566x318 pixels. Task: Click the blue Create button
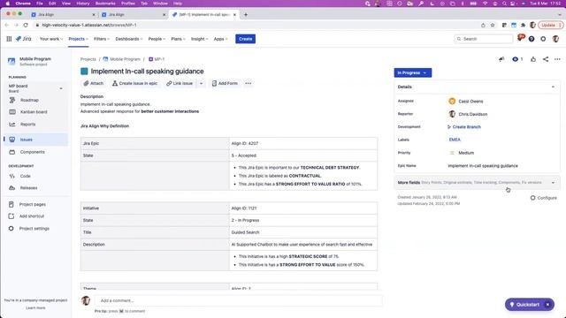(246, 39)
